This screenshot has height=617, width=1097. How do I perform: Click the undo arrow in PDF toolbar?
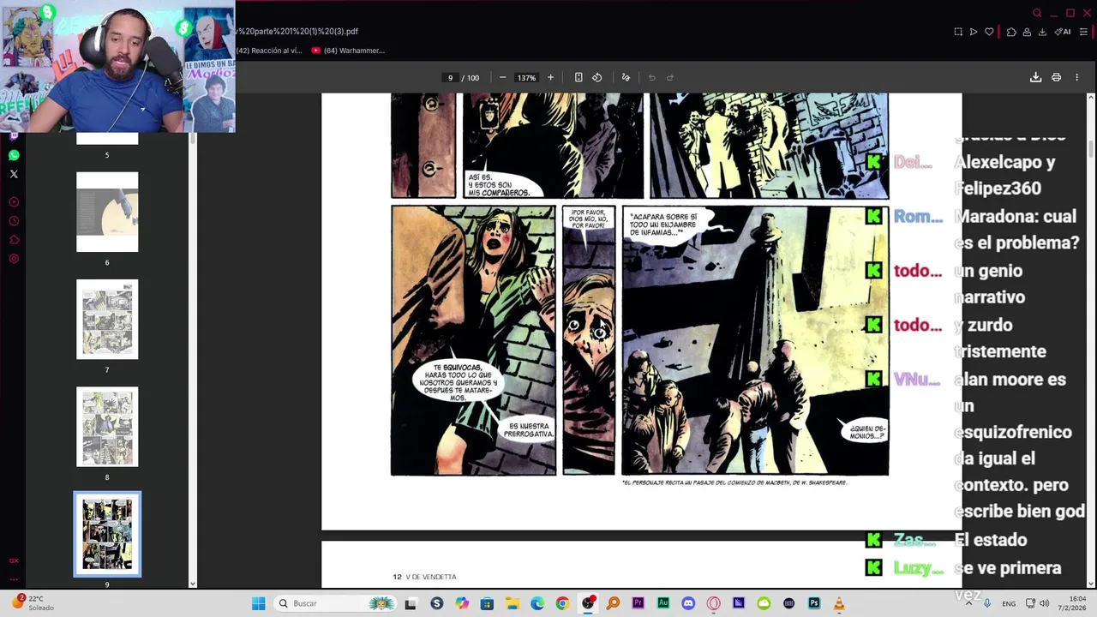(651, 77)
